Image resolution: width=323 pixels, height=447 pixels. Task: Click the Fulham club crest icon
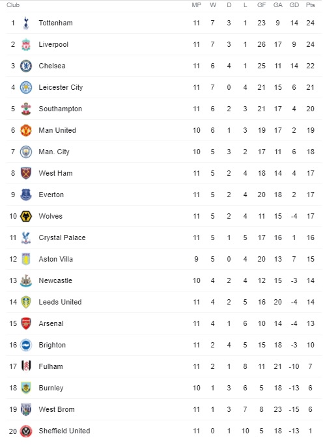[26, 366]
